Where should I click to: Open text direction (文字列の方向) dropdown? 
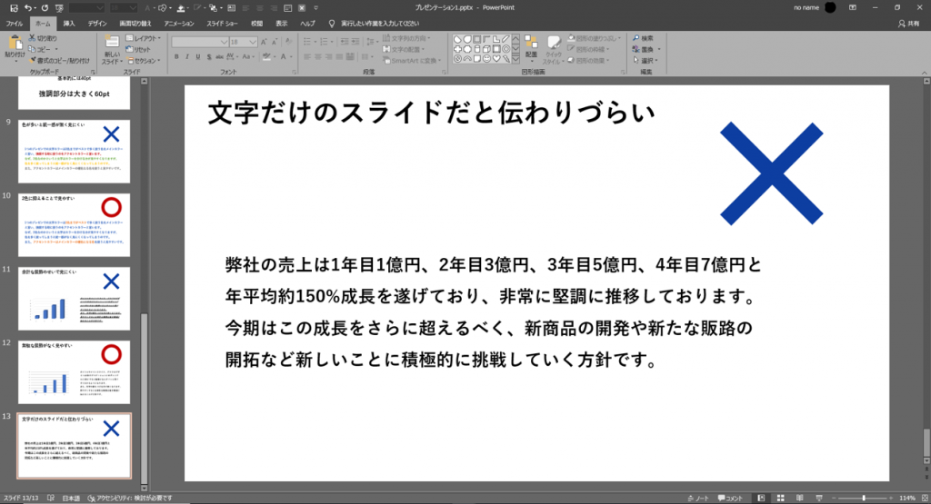(406, 38)
